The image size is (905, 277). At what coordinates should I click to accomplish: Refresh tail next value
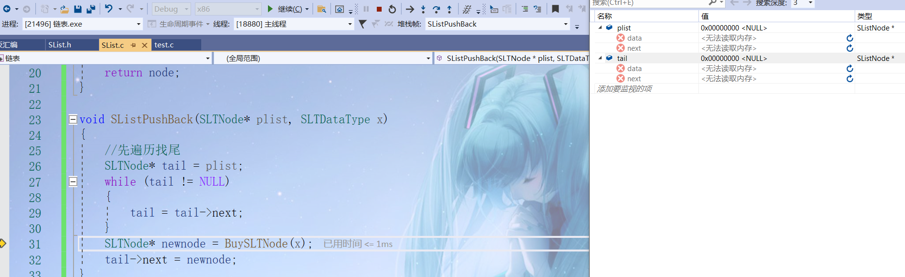pyautogui.click(x=850, y=78)
